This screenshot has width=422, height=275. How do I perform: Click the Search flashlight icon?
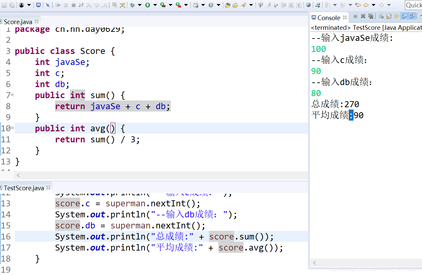(x=243, y=5)
